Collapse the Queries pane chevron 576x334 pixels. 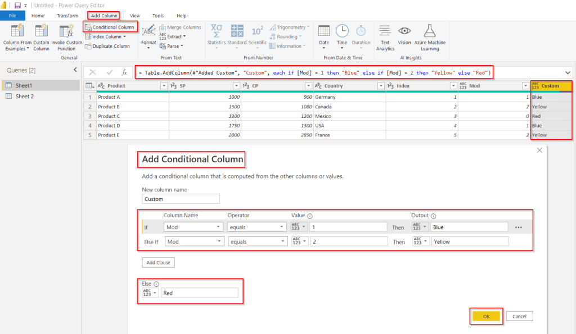point(75,70)
